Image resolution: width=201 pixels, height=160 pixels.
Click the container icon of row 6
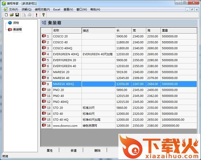click(x=44, y=66)
